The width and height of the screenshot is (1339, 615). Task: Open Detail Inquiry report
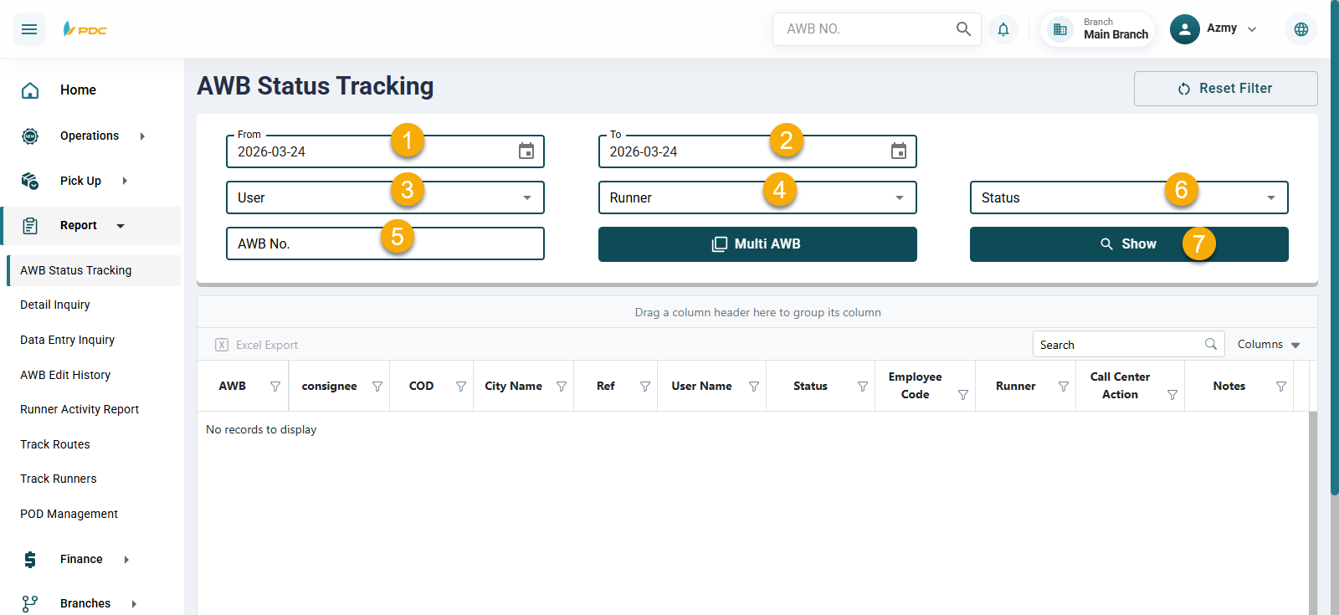coord(55,305)
